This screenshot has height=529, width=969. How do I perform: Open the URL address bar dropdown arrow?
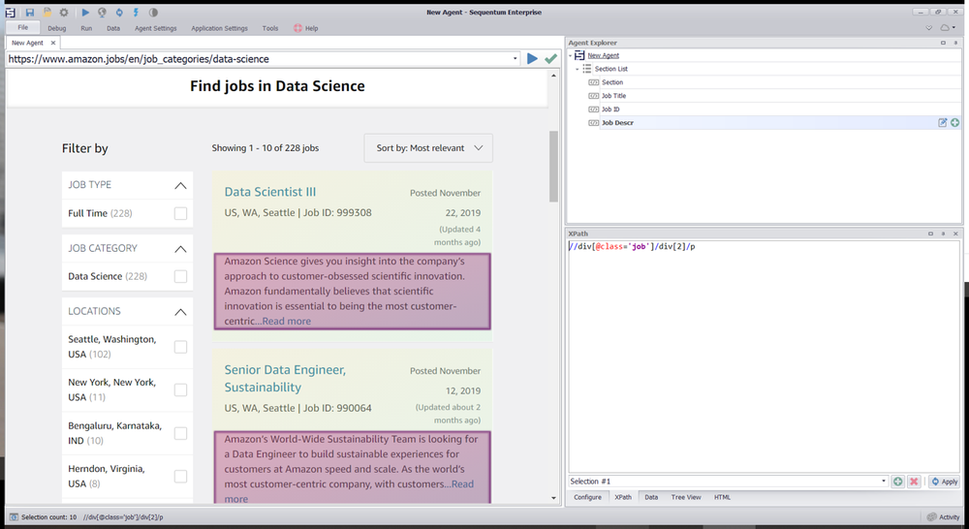click(515, 59)
